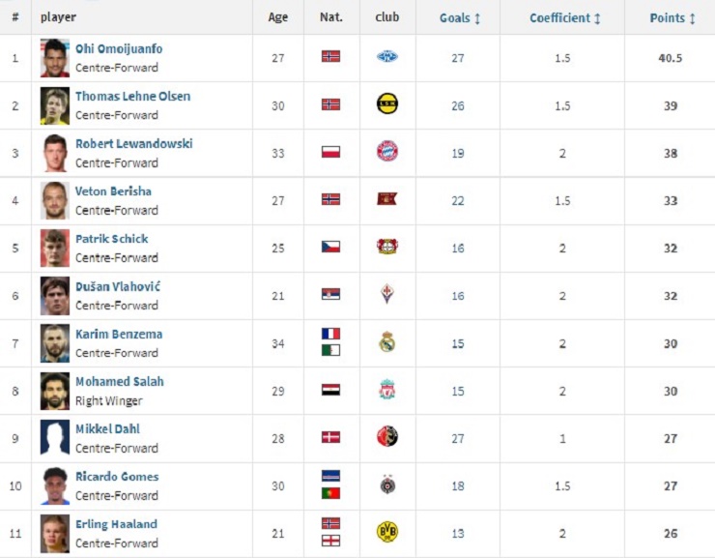Click the Egyptian flag in Salah's row

tap(330, 390)
